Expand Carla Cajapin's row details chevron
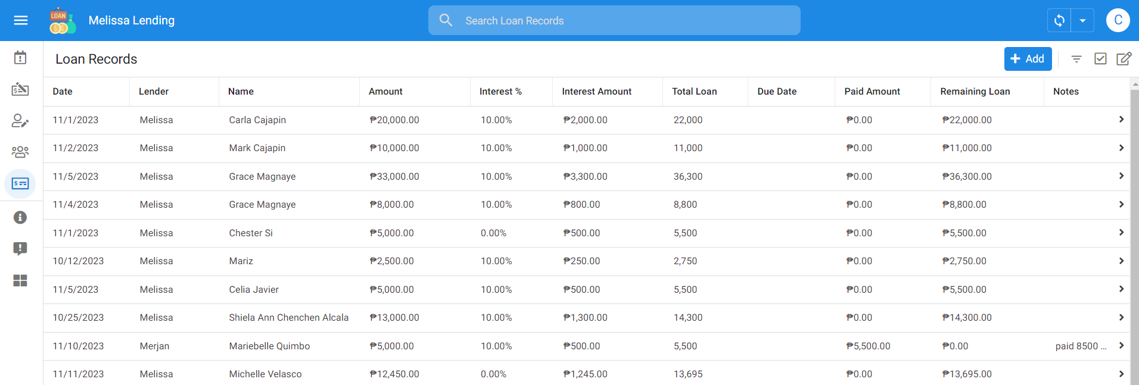The image size is (1139, 385). point(1121,120)
